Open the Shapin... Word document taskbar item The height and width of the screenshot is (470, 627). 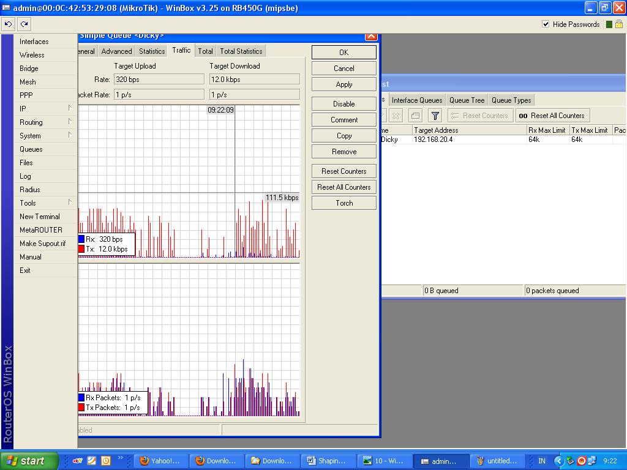click(x=327, y=461)
